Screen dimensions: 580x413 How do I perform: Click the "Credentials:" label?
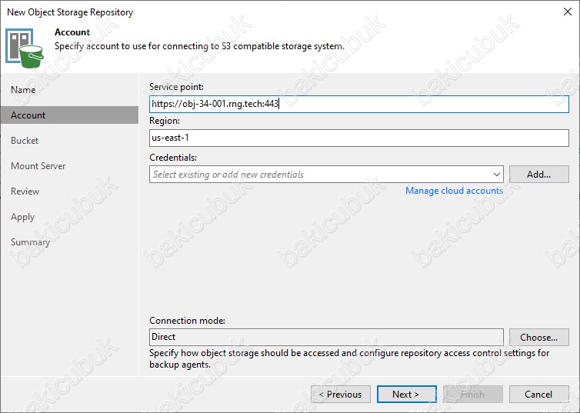click(173, 158)
